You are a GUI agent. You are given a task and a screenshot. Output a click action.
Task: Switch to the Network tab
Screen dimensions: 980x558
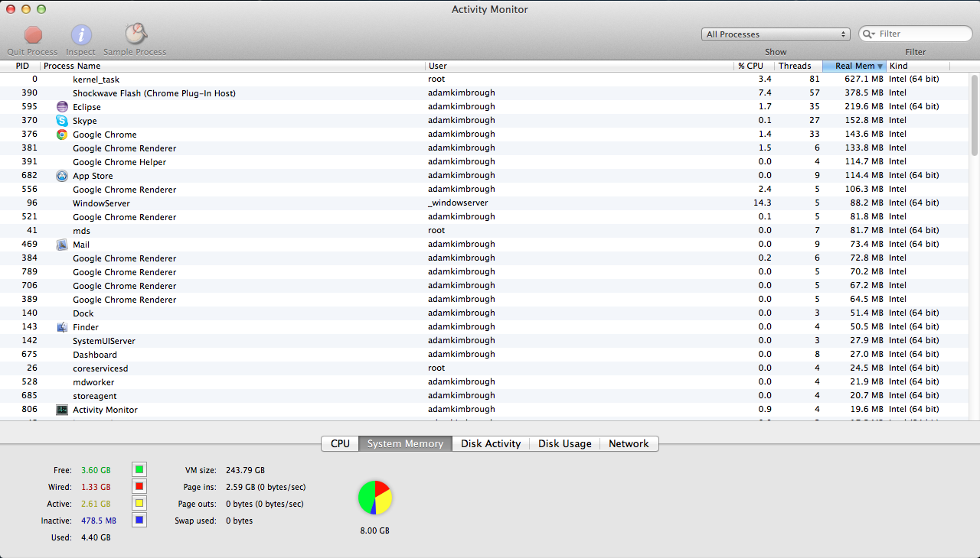(x=629, y=443)
